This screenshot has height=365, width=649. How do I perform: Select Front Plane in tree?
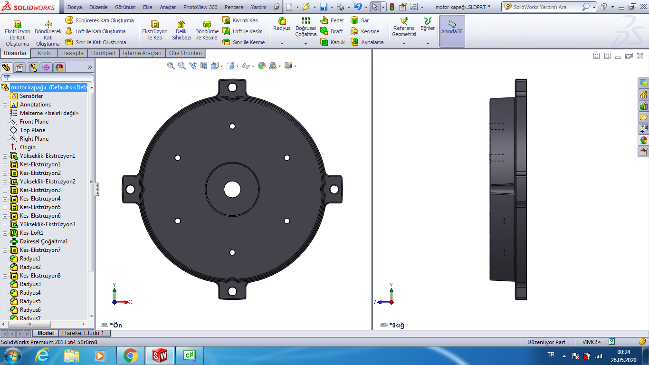(34, 122)
